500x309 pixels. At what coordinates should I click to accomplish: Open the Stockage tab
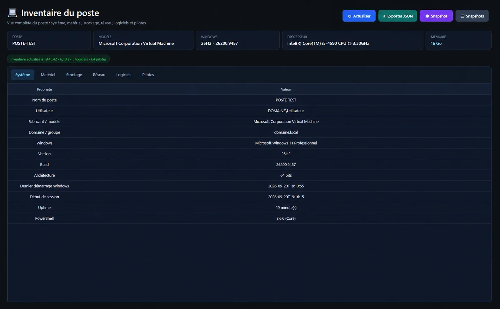coord(74,75)
